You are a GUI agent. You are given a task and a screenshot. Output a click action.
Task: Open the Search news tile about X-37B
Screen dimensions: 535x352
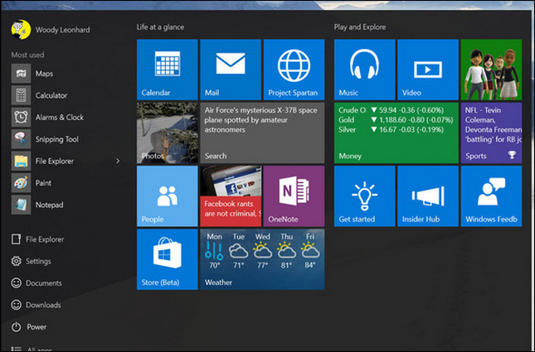(x=262, y=133)
